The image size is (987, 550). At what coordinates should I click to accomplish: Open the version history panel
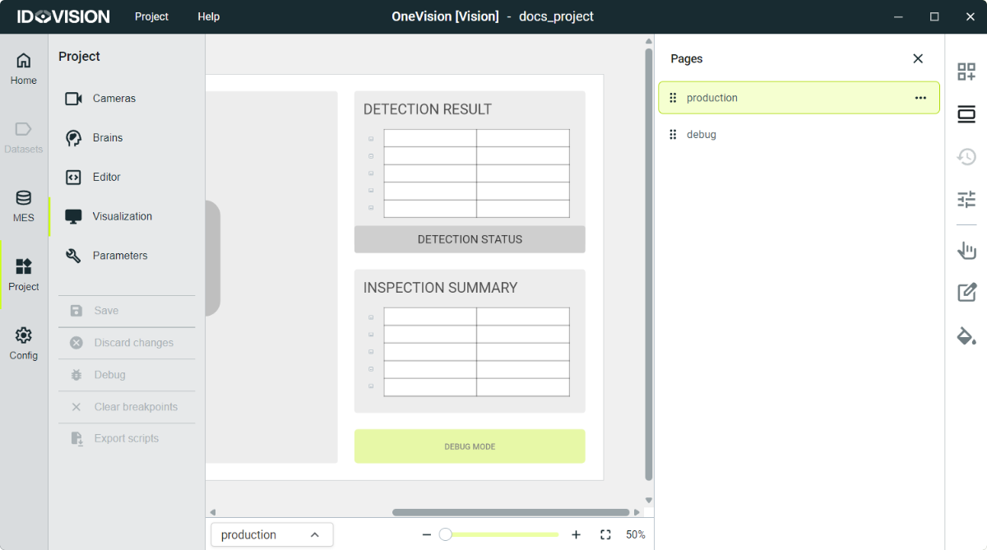point(966,156)
